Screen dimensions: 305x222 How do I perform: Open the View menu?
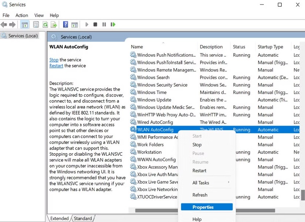39,15
